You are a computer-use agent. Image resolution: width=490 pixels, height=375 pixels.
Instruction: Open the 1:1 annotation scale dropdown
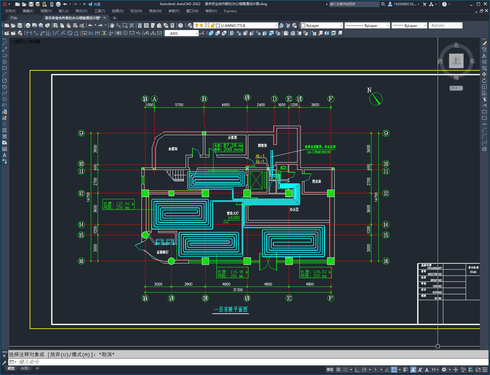pos(435,369)
